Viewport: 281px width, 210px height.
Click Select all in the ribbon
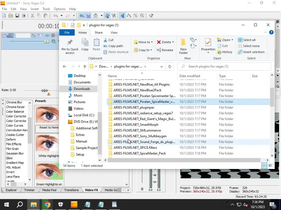tap(247, 40)
